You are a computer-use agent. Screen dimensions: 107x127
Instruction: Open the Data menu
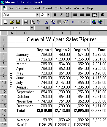[x=68, y=8]
